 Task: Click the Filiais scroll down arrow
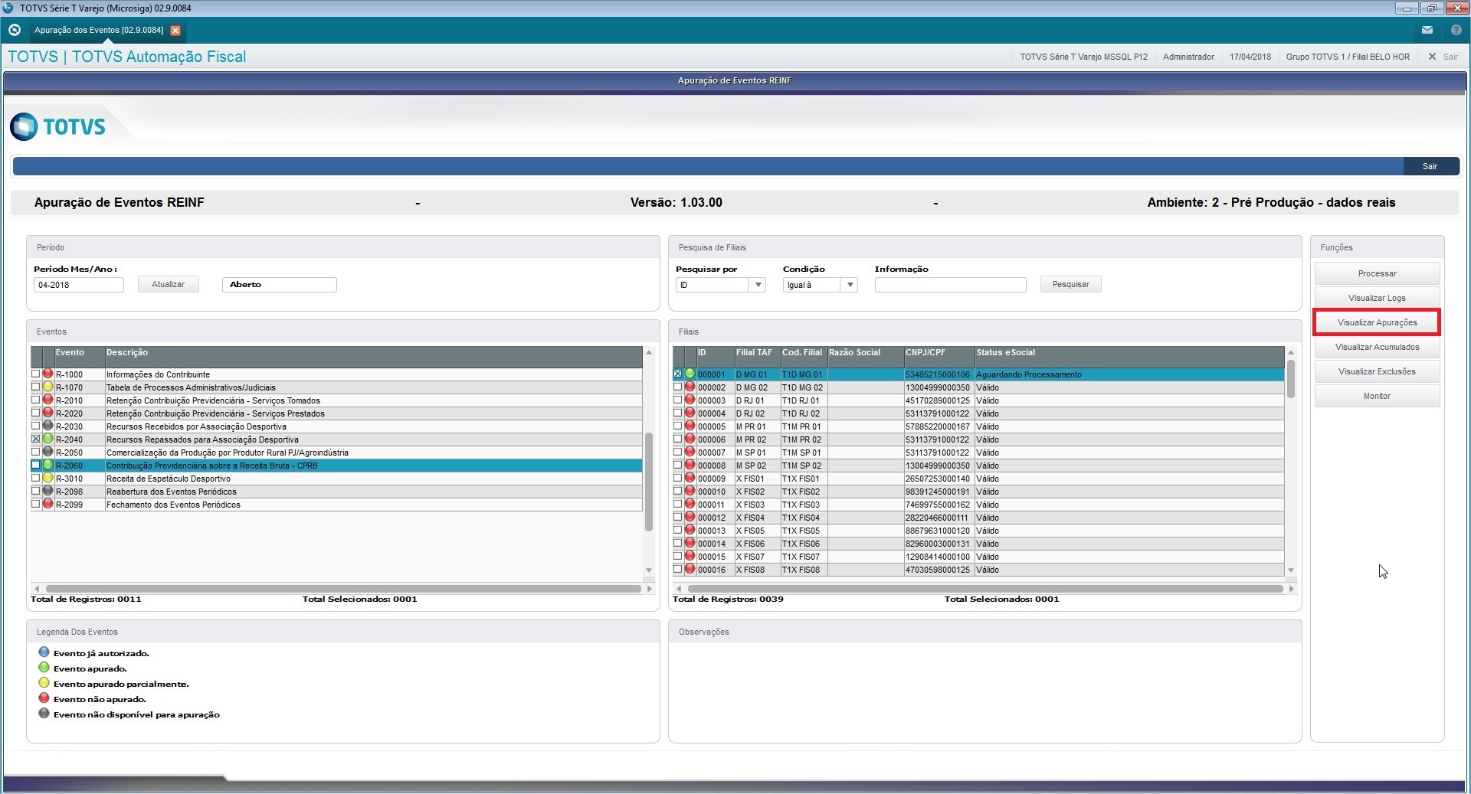pyautogui.click(x=1291, y=570)
